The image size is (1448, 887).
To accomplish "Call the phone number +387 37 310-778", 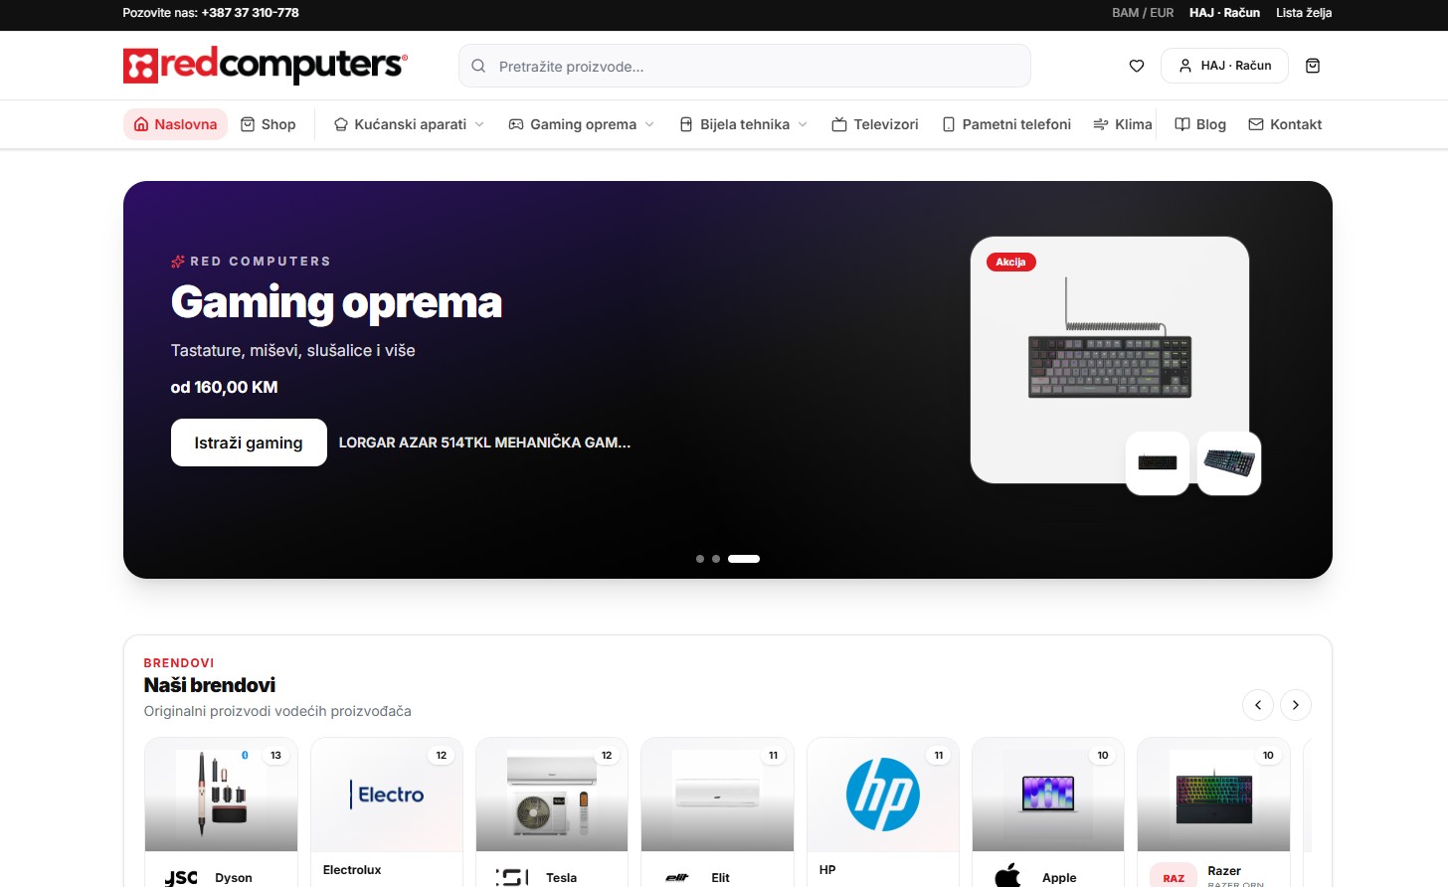I will (250, 13).
